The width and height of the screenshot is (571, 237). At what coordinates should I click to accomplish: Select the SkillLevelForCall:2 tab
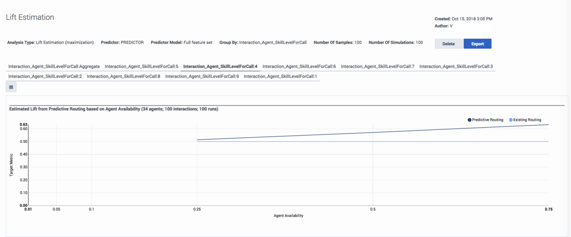(45, 76)
